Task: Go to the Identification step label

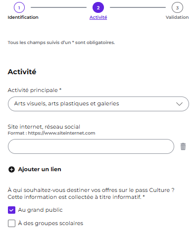Action: 23,17
